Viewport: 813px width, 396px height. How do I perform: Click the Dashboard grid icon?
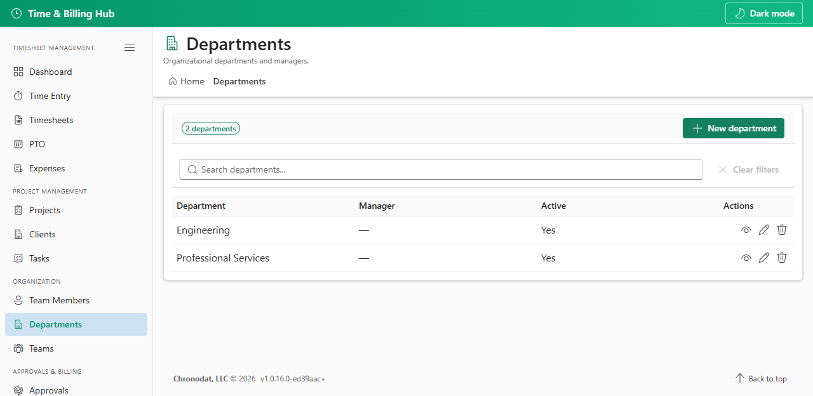click(x=18, y=72)
